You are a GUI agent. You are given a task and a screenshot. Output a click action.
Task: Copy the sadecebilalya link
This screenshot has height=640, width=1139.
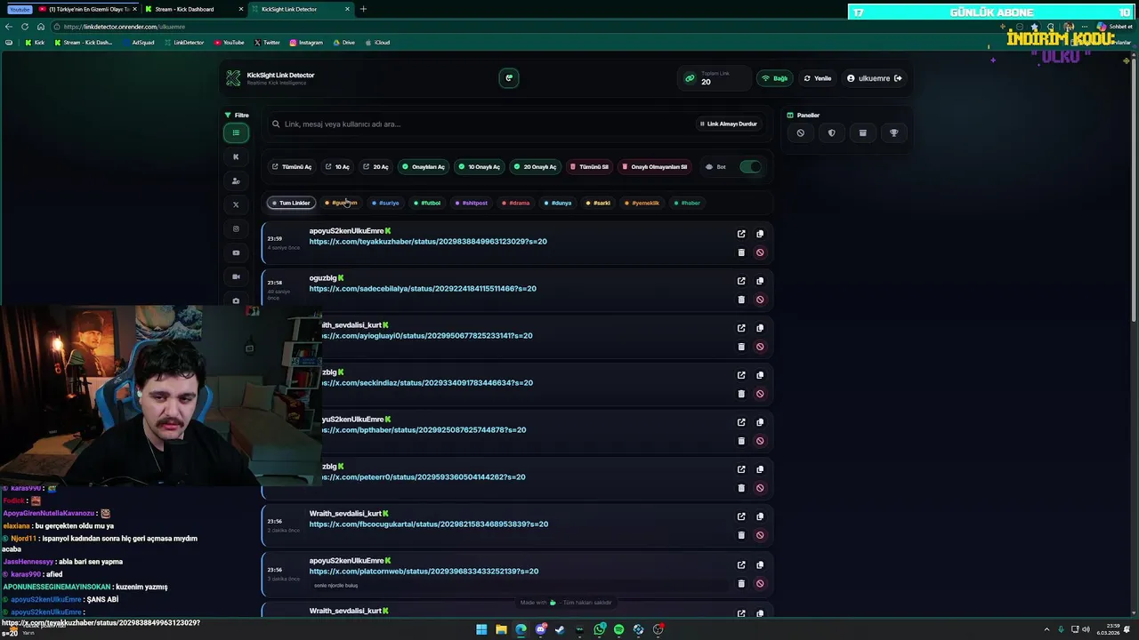tap(760, 281)
